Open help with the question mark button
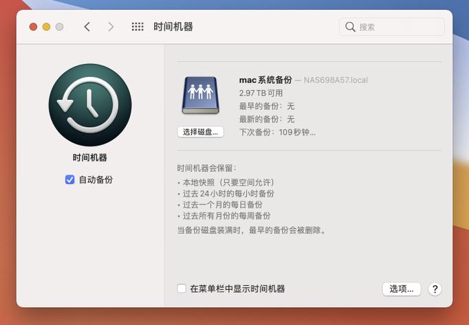 pyautogui.click(x=435, y=289)
